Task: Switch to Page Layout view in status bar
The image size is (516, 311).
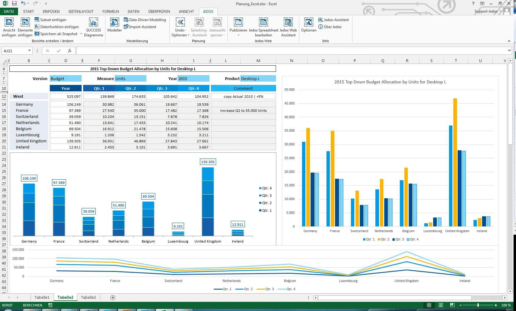Action: (441, 305)
